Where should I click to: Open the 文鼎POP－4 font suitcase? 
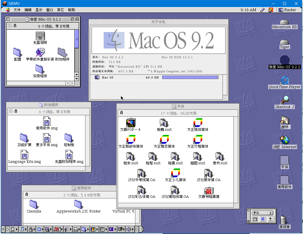(x=130, y=122)
